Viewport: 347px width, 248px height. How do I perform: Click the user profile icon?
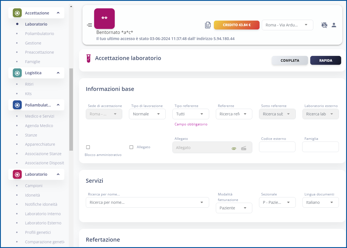[334, 25]
